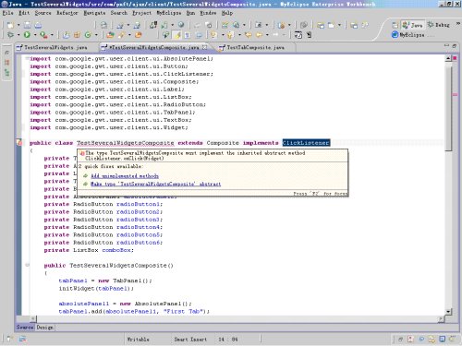Viewport: 462px width, 346px height.
Task: Open the New file dropdown arrow
Action: 18,25
